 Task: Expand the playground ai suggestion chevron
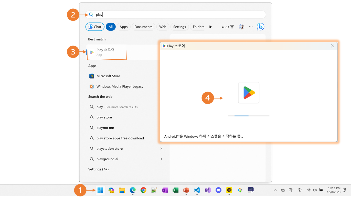tap(161, 159)
